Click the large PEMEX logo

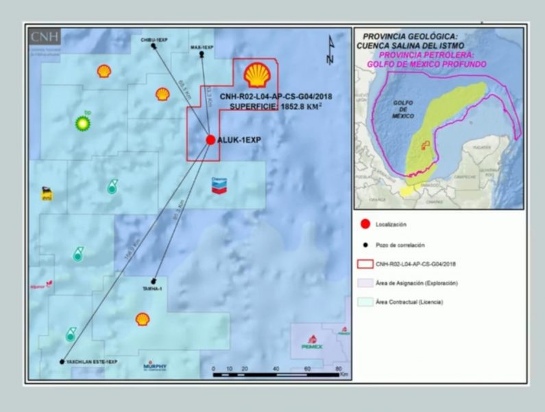click(x=312, y=342)
